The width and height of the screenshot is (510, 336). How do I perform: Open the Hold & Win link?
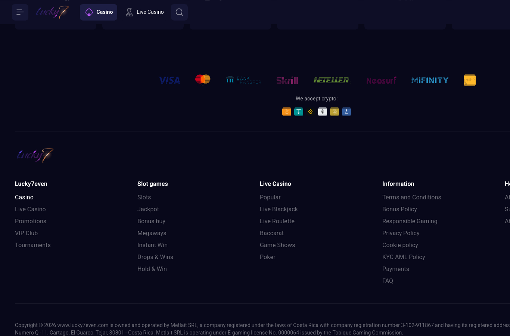[152, 269]
